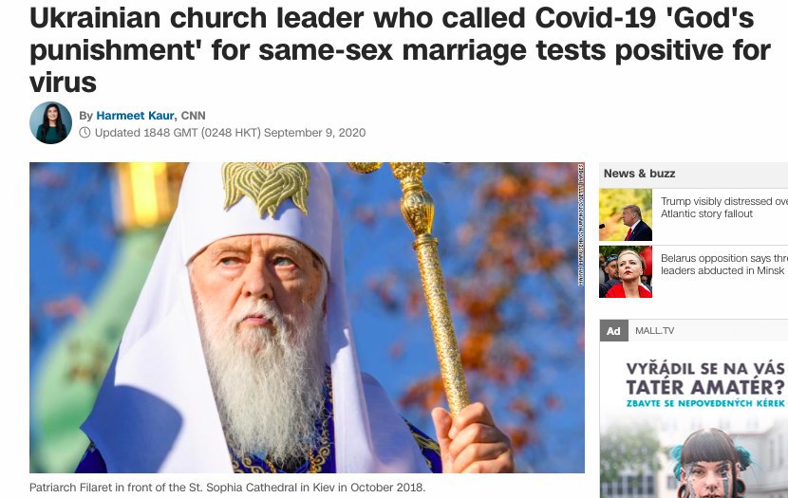Click the tattooed woman image in ad

[709, 462]
